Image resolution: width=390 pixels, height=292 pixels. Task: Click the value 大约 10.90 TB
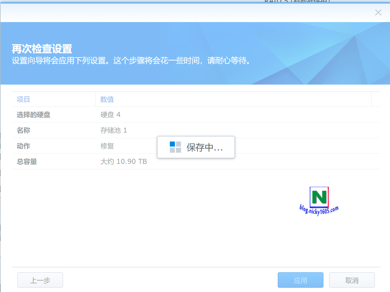tap(124, 162)
